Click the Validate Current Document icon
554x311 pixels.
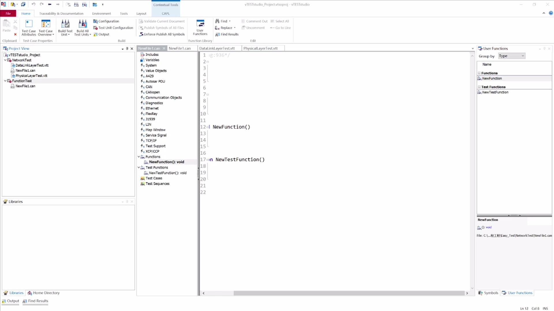coord(162,21)
